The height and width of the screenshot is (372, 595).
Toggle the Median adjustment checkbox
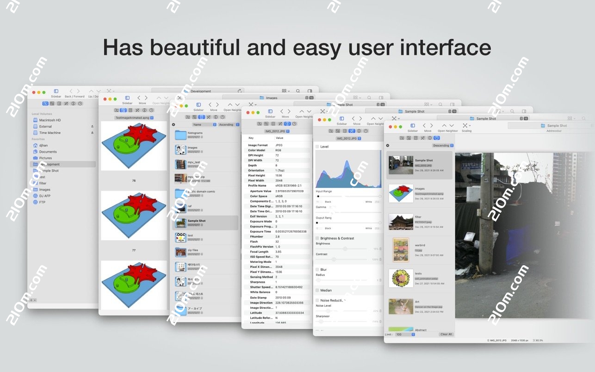[317, 290]
